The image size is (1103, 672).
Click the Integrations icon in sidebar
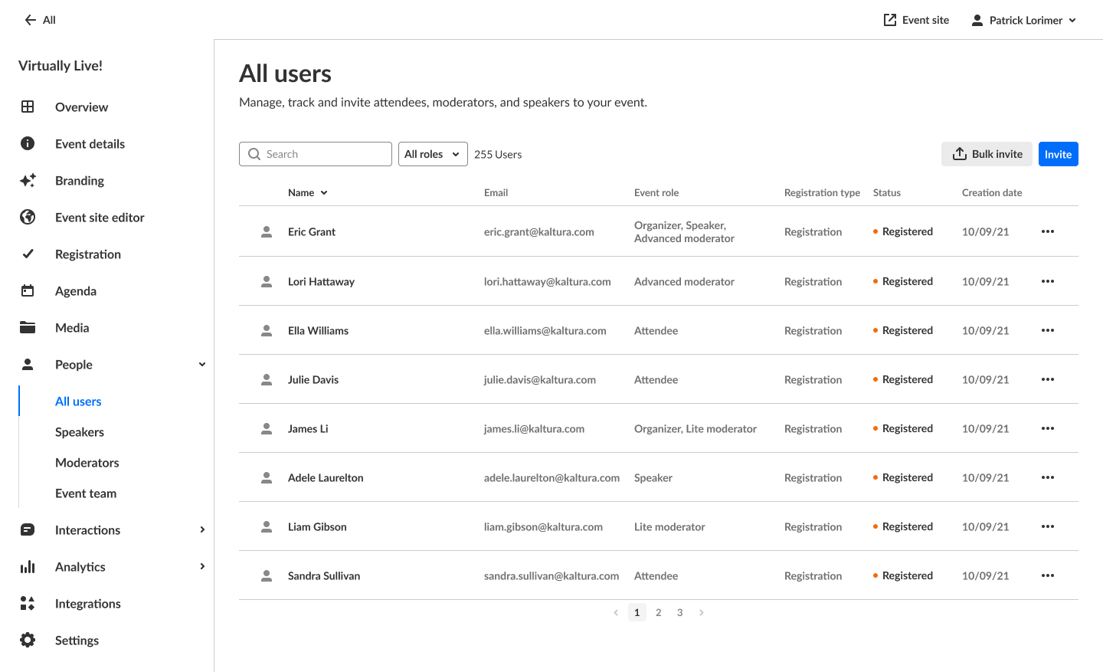coord(28,604)
